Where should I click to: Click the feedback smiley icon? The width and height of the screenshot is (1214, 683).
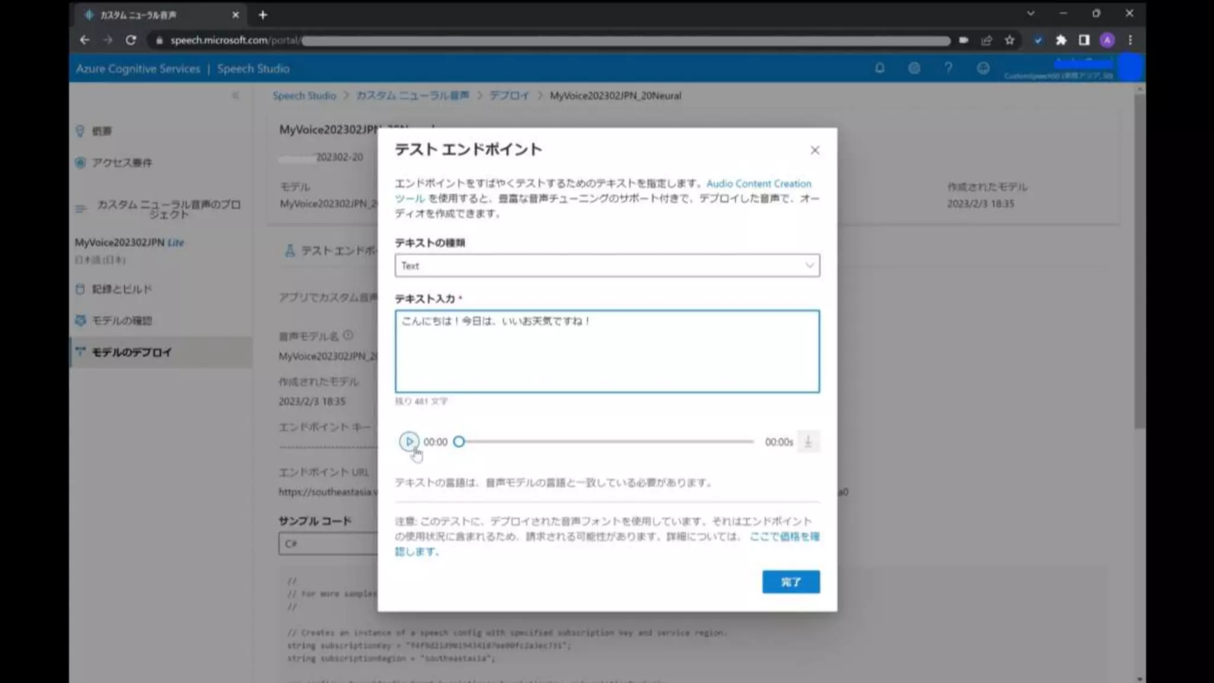[x=983, y=68]
